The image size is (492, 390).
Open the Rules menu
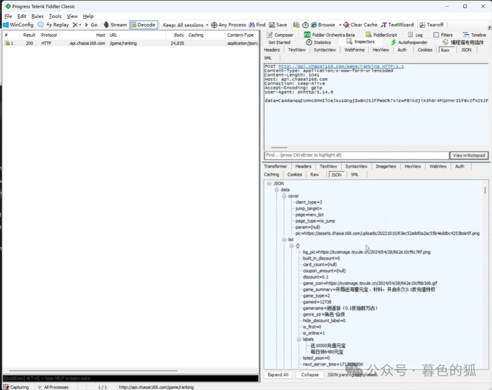[x=37, y=16]
